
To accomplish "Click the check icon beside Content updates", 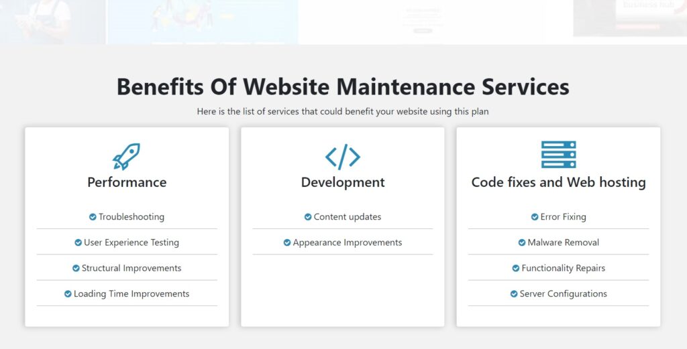I will point(308,217).
